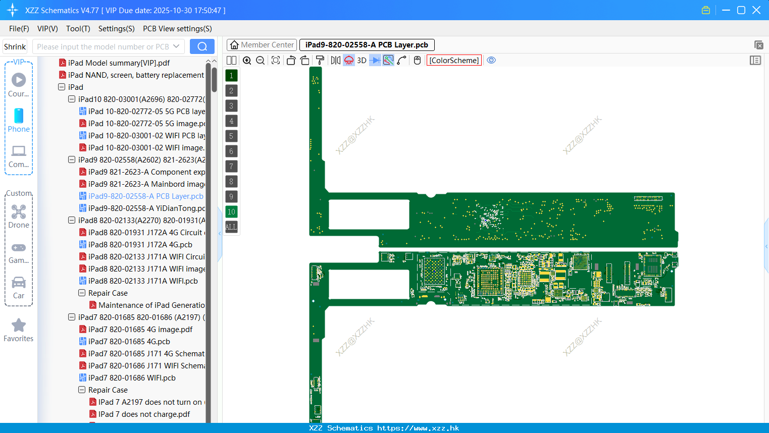Open iPad 7 does not charge.pdf
Image resolution: width=769 pixels, height=433 pixels.
(x=140, y=414)
